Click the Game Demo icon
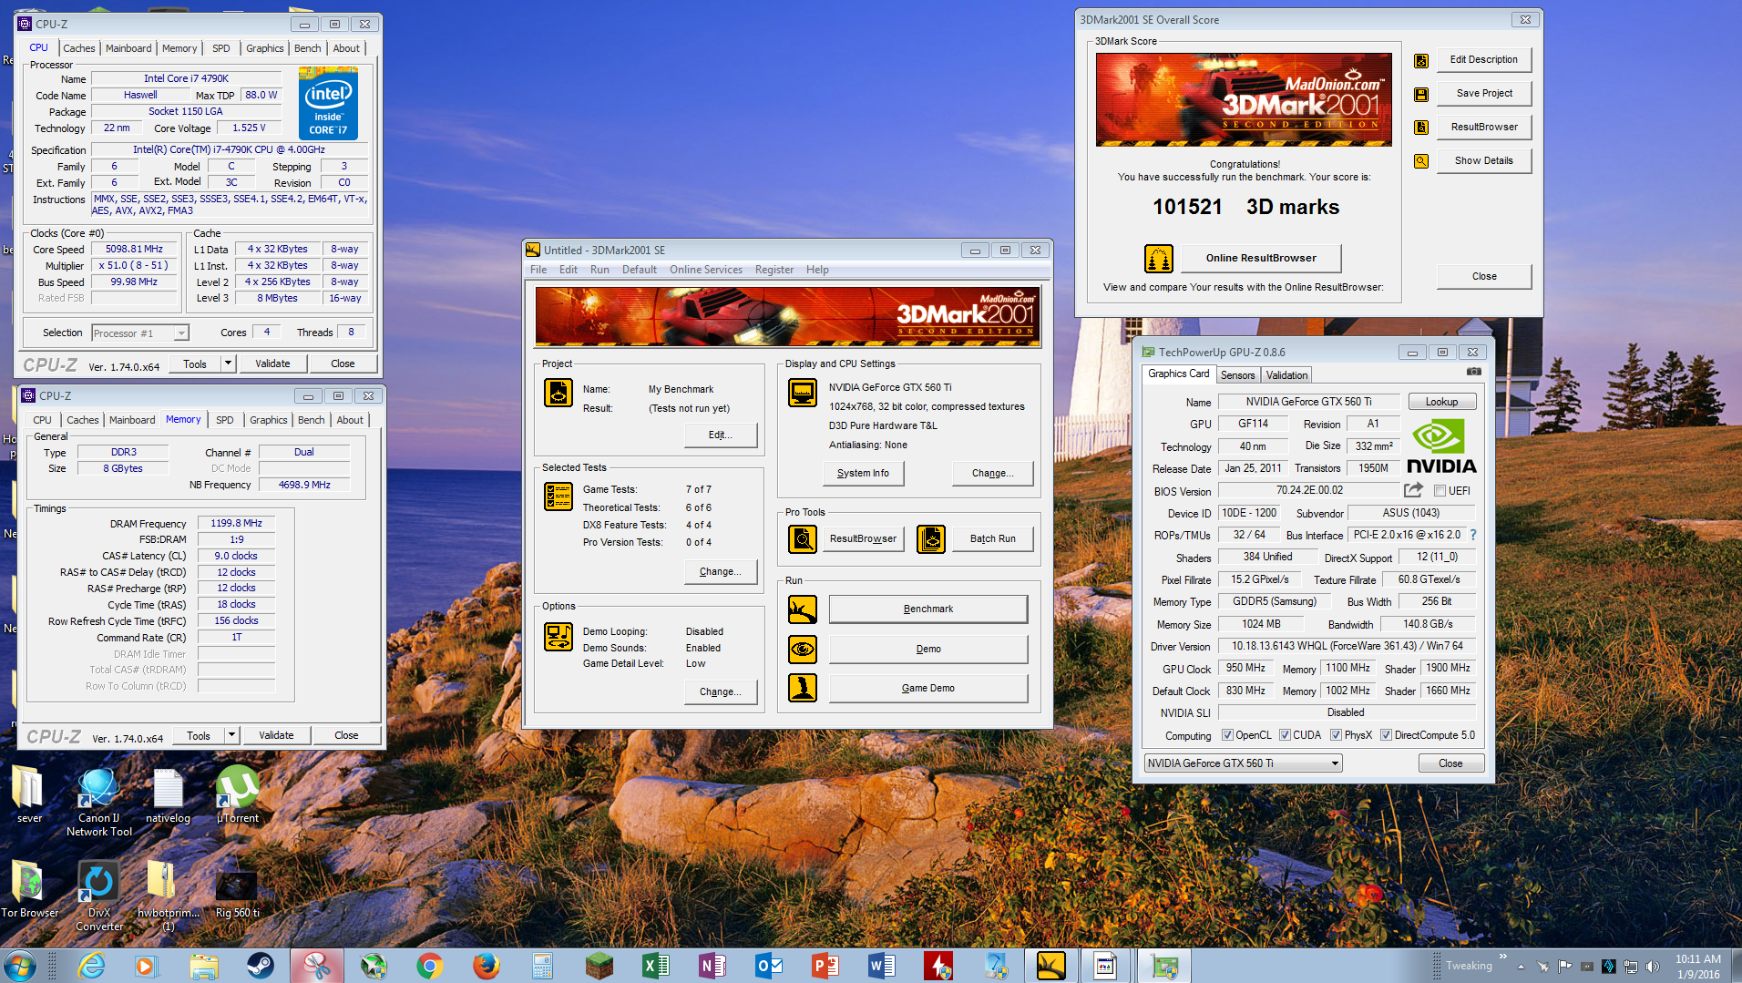 pyautogui.click(x=803, y=688)
